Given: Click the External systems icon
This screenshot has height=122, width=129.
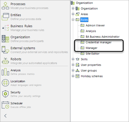Looking at the screenshot, I should coord(5,50).
